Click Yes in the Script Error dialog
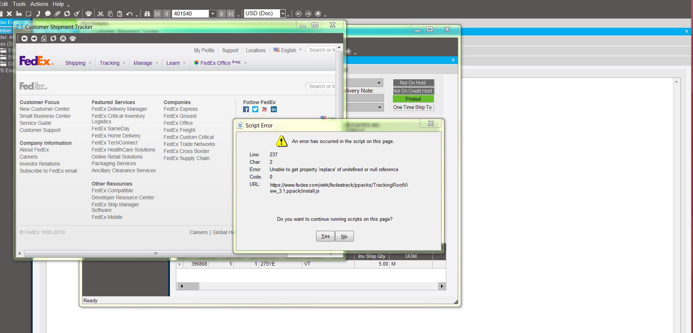 tap(325, 236)
